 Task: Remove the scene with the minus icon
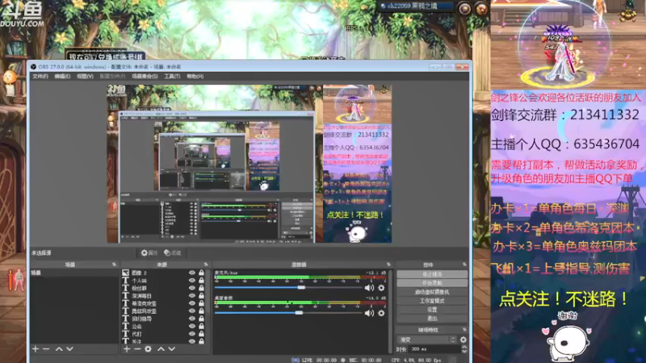tap(46, 349)
